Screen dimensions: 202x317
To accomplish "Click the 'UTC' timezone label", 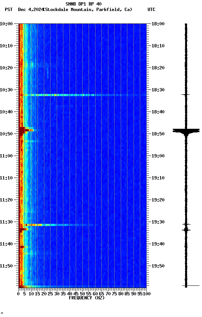I will pos(151,10).
